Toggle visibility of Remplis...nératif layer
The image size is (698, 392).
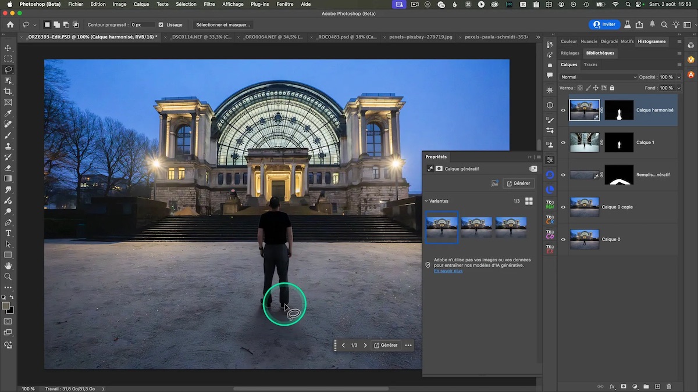point(563,175)
